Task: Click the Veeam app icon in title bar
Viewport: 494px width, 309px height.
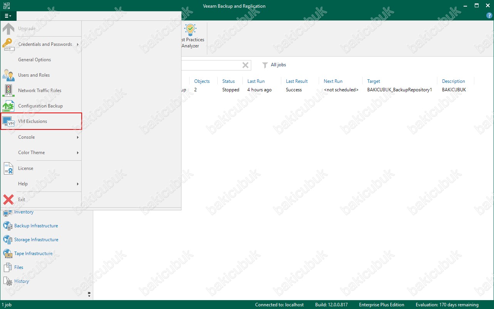Action: coord(7,6)
